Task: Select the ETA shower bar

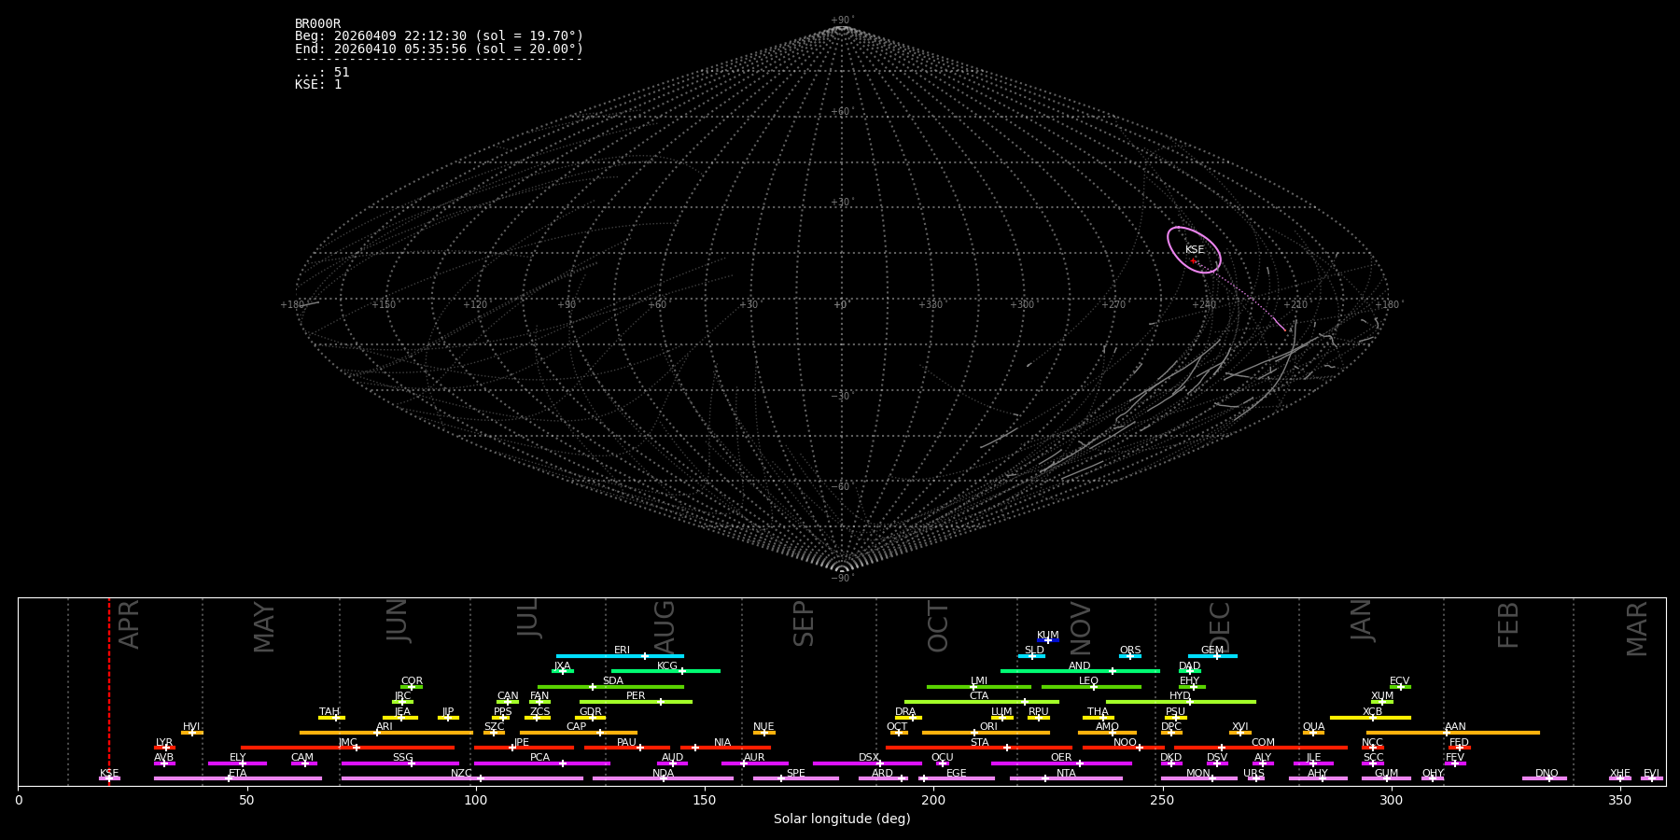Action: tap(238, 778)
